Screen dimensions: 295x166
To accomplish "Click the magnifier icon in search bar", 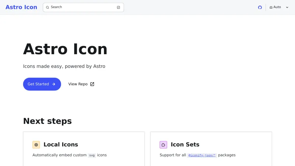I will [x=48, y=7].
